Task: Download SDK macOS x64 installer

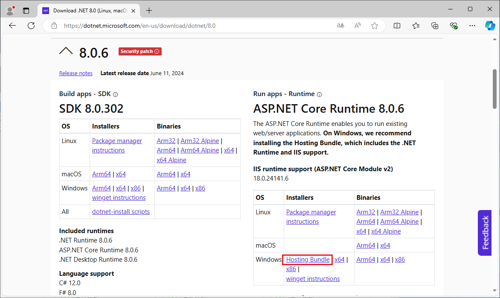Action: (121, 174)
